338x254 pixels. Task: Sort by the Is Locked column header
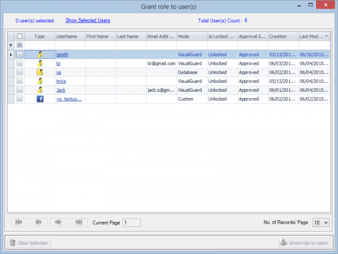point(223,37)
